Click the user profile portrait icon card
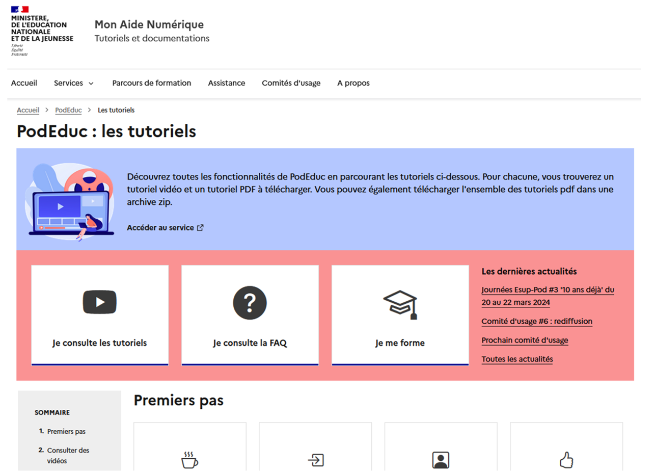The width and height of the screenshot is (655, 472). (441, 447)
